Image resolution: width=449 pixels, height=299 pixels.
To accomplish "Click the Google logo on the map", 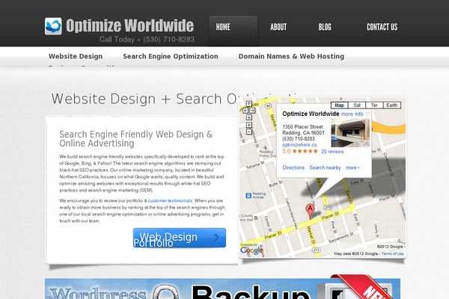I will tap(251, 250).
